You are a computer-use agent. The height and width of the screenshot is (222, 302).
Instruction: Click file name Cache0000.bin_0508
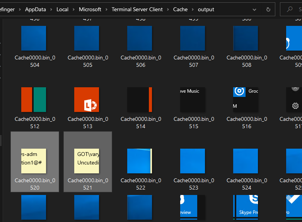click(247, 61)
